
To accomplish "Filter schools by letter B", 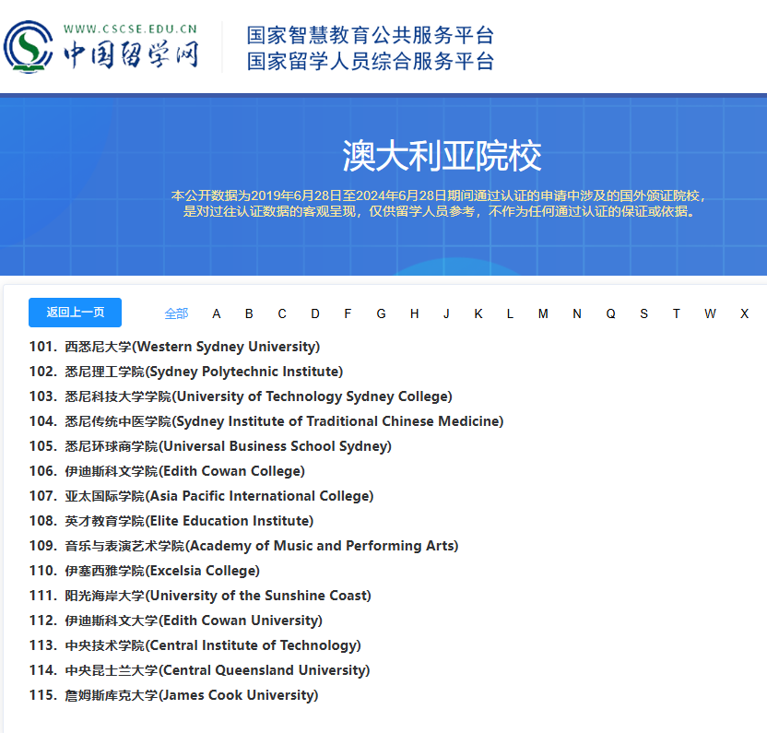I will (249, 313).
